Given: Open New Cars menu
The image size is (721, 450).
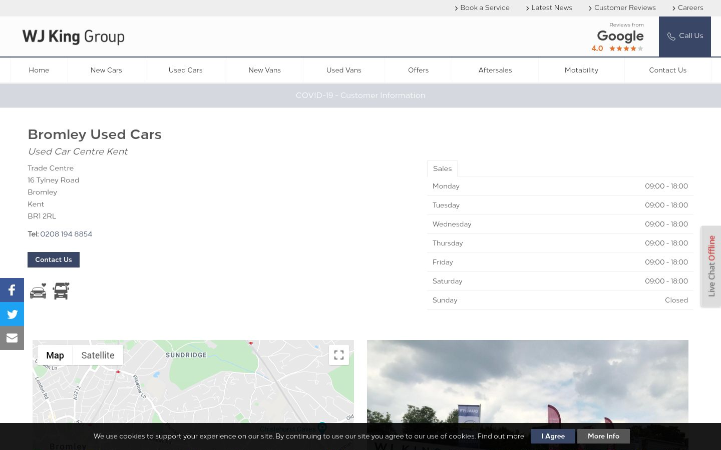Looking at the screenshot, I should coord(106,70).
